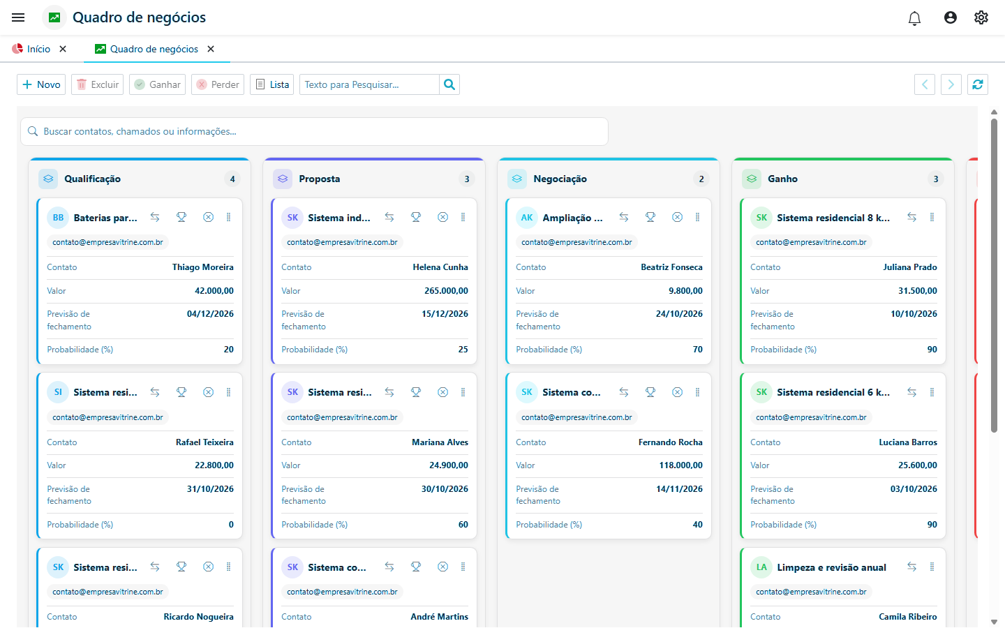Open options menu on Sistema ind... card
Image resolution: width=1005 pixels, height=628 pixels.
tap(463, 217)
